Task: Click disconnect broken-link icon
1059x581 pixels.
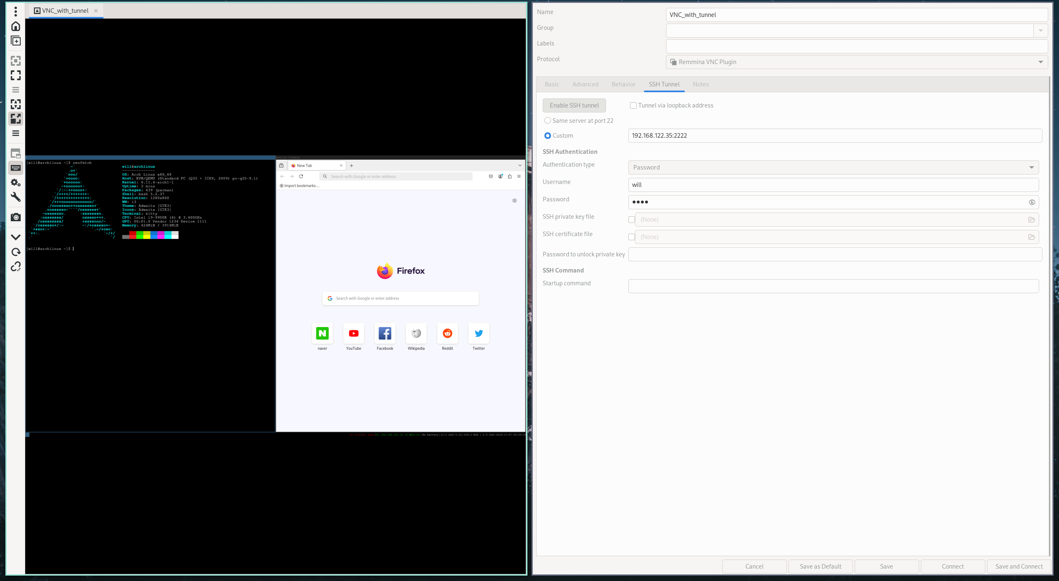Action: (x=16, y=267)
